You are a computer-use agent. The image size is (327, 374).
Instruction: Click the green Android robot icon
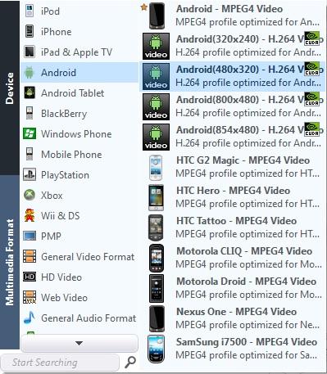coord(30,72)
